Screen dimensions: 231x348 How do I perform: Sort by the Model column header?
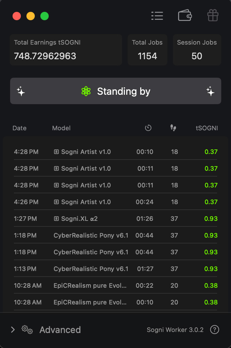[61, 128]
